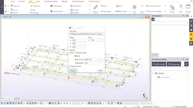Select the Part cut tool
Viewport: 193px width, 108px height.
14,13
